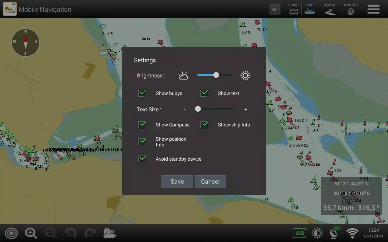This screenshot has width=388, height=242.
Task: Toggle the AIS button
Action: coord(299,233)
